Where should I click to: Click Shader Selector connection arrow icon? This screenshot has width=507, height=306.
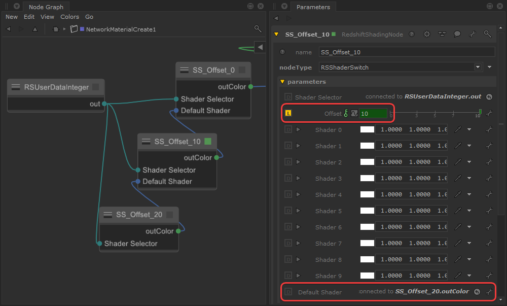pos(489,97)
